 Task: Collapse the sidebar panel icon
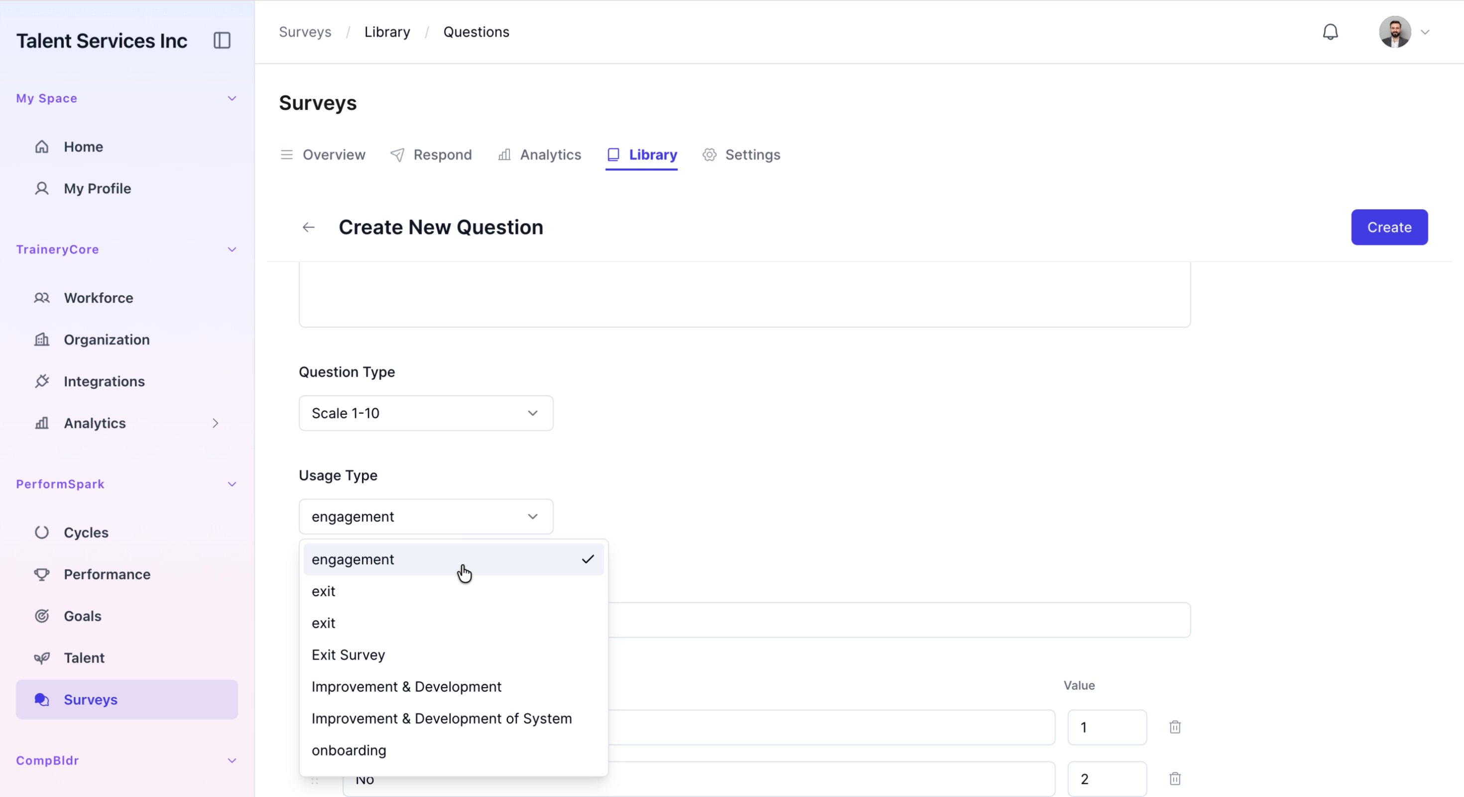pyautogui.click(x=222, y=40)
